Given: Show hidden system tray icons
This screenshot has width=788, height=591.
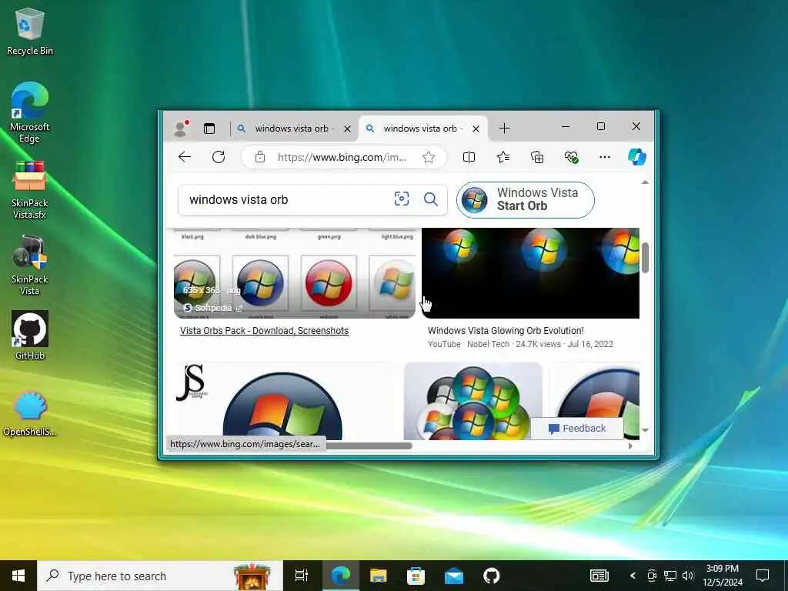Looking at the screenshot, I should point(633,576).
